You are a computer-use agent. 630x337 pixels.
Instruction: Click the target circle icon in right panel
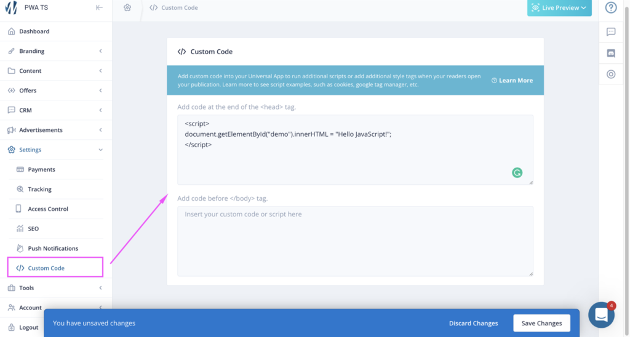pos(611,74)
